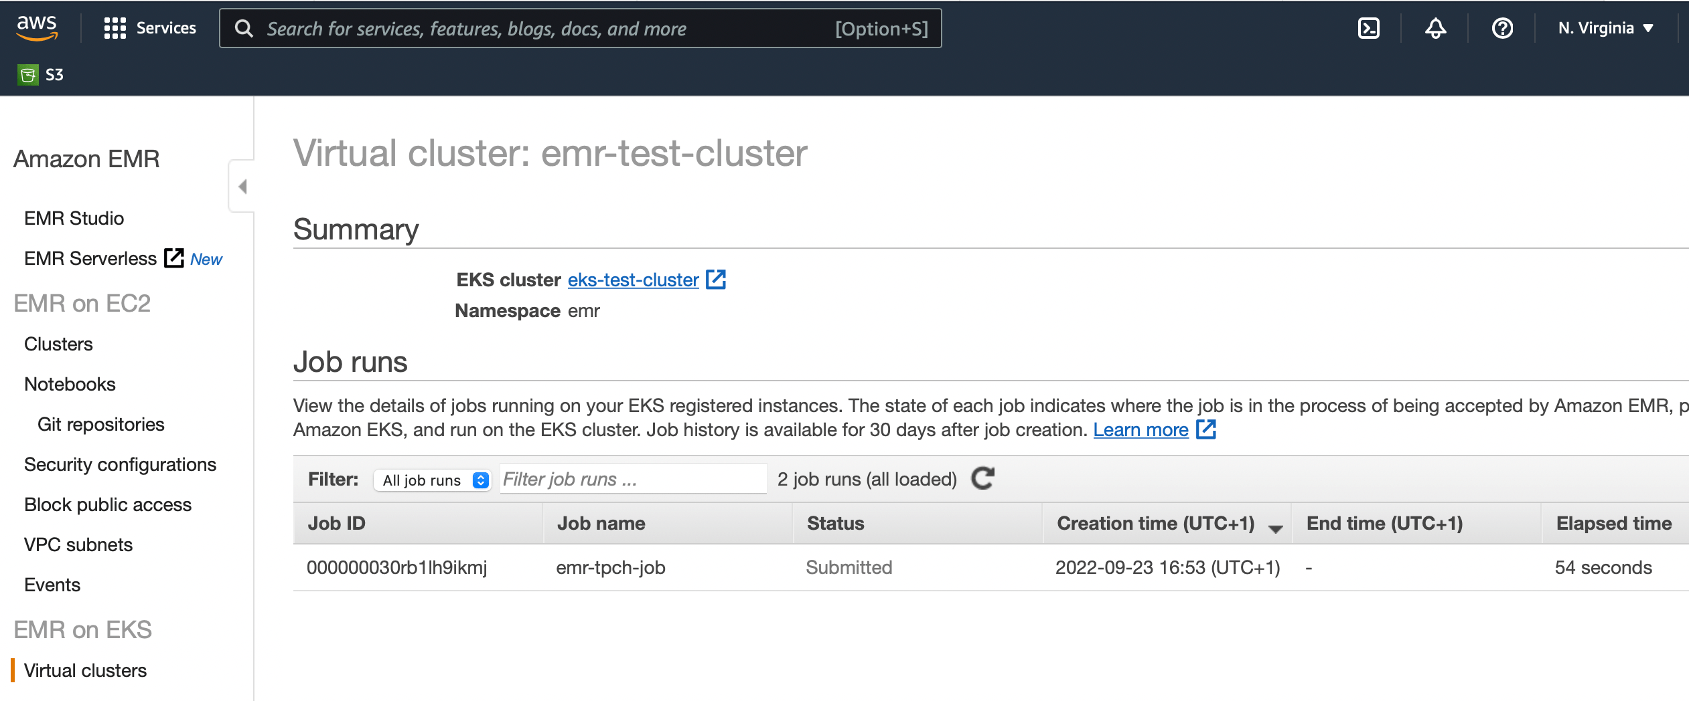
Task: Focus the AWS services search box
Action: 580,28
